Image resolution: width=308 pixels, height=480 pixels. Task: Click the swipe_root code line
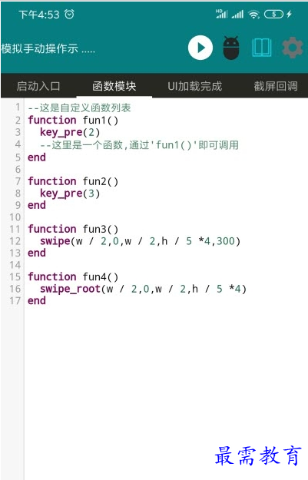pos(144,289)
